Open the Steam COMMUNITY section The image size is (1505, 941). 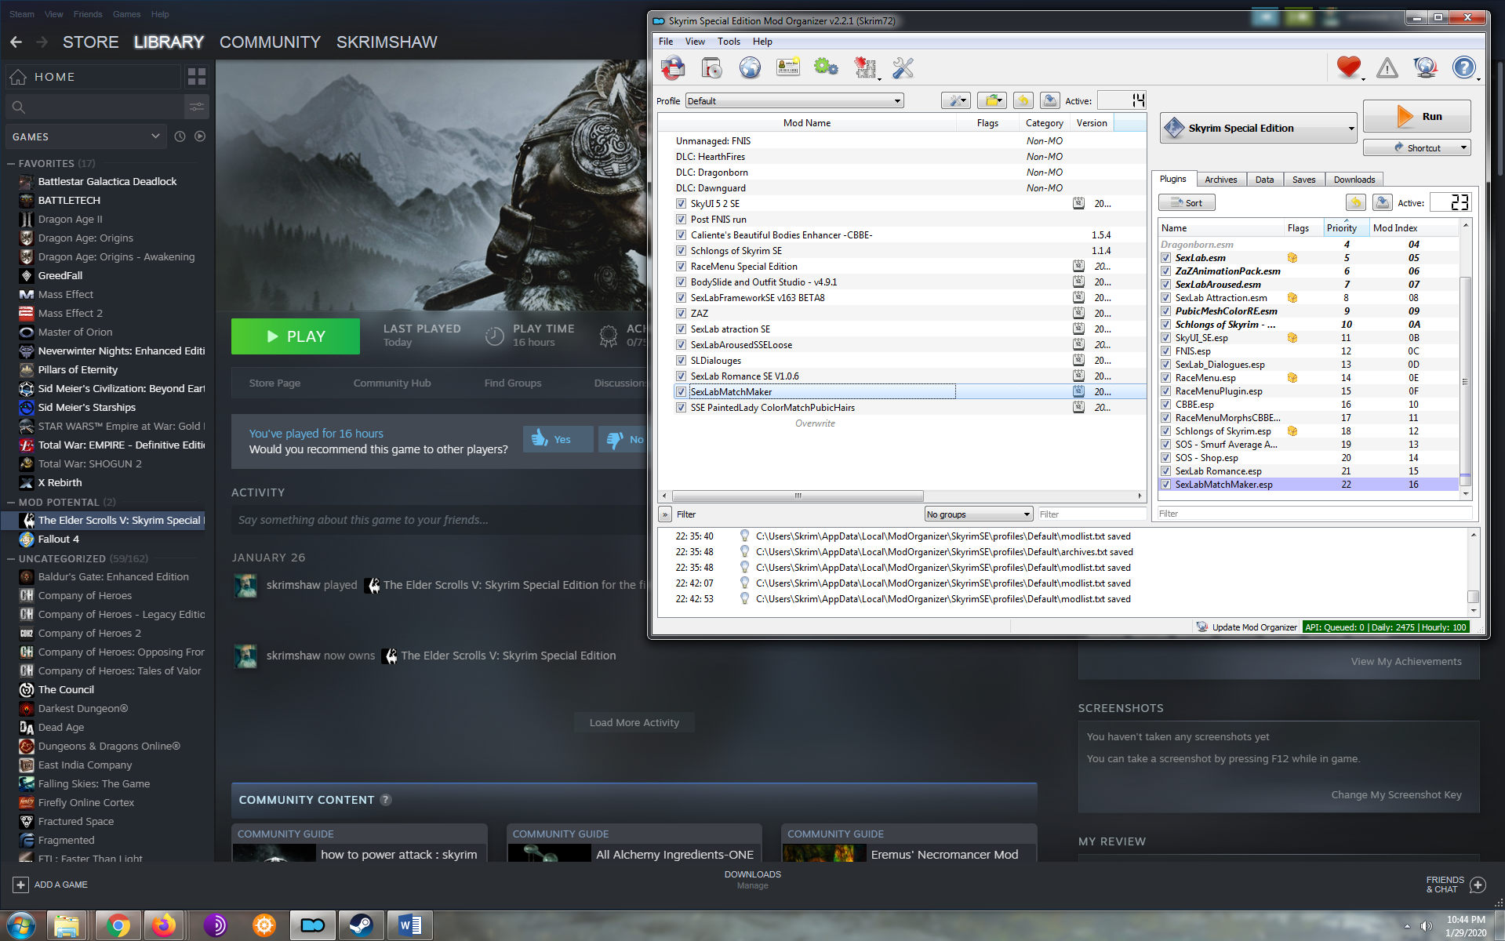(270, 42)
